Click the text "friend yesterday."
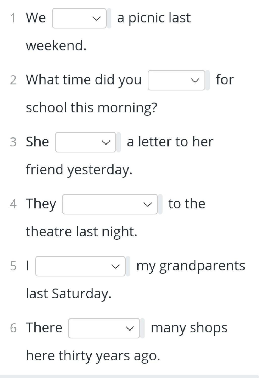Screen dimensions: 259x378 pyautogui.click(x=79, y=170)
